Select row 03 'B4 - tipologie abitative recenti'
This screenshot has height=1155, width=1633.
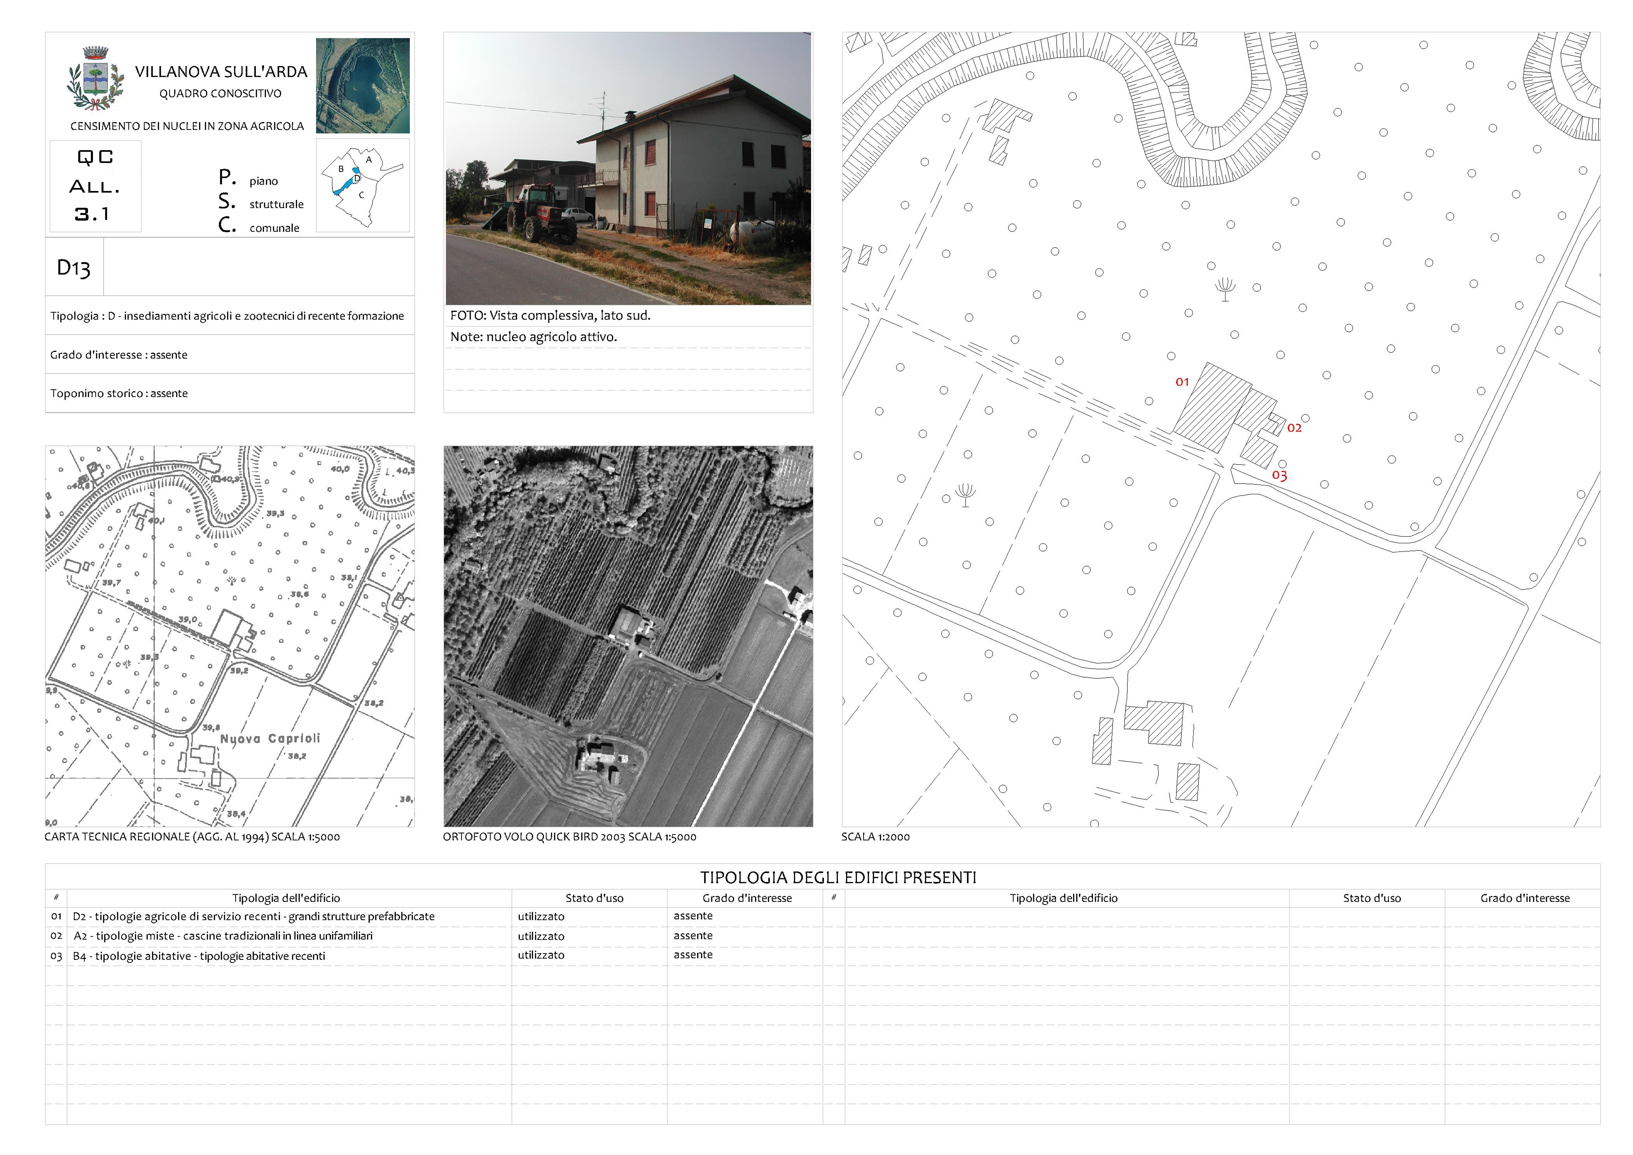coord(199,956)
